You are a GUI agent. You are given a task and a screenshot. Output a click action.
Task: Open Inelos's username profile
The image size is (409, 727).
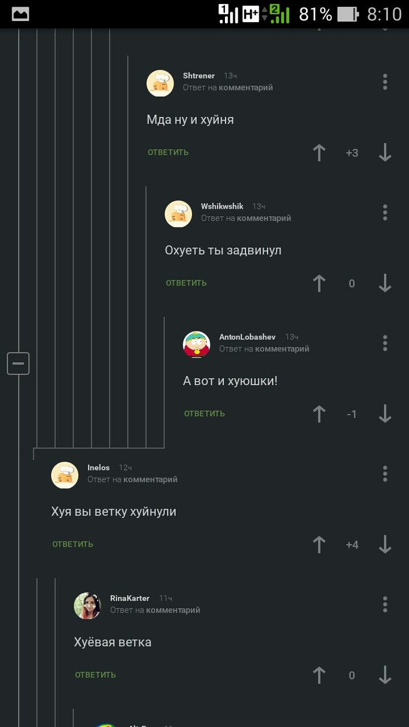pos(98,468)
